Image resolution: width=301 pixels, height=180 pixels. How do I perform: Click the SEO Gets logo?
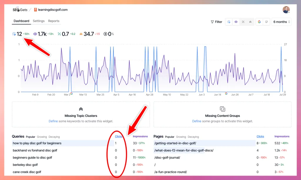coord(20,10)
